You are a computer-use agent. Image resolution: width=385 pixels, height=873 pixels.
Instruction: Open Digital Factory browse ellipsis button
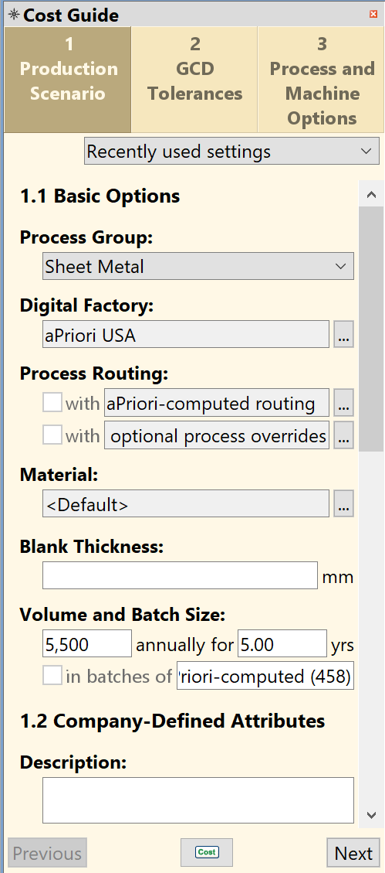tap(344, 334)
